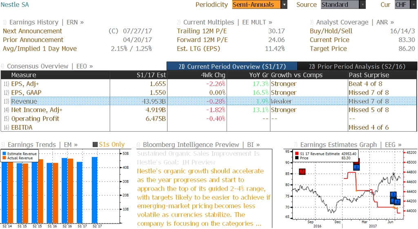Image resolution: width=418 pixels, height=229 pixels.
Task: Click the S1/17 Est column header
Action: 139,75
